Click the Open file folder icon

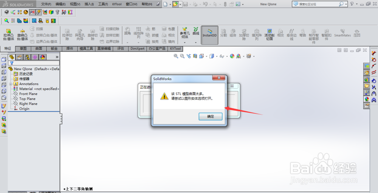click(175, 4)
